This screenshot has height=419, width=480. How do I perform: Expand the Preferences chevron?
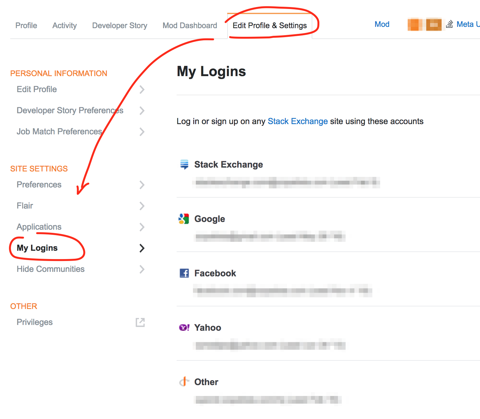point(142,185)
